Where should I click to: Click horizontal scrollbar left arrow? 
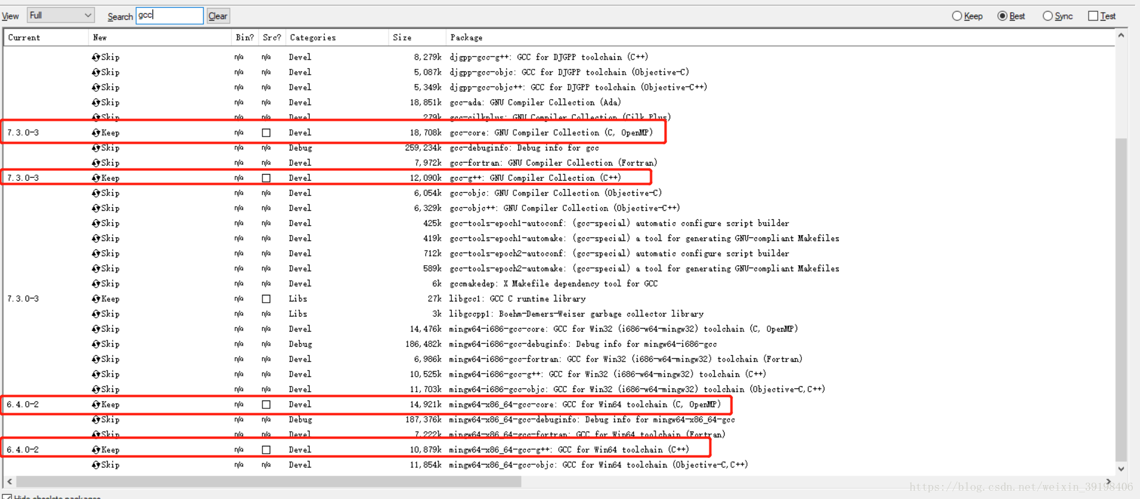[x=10, y=481]
